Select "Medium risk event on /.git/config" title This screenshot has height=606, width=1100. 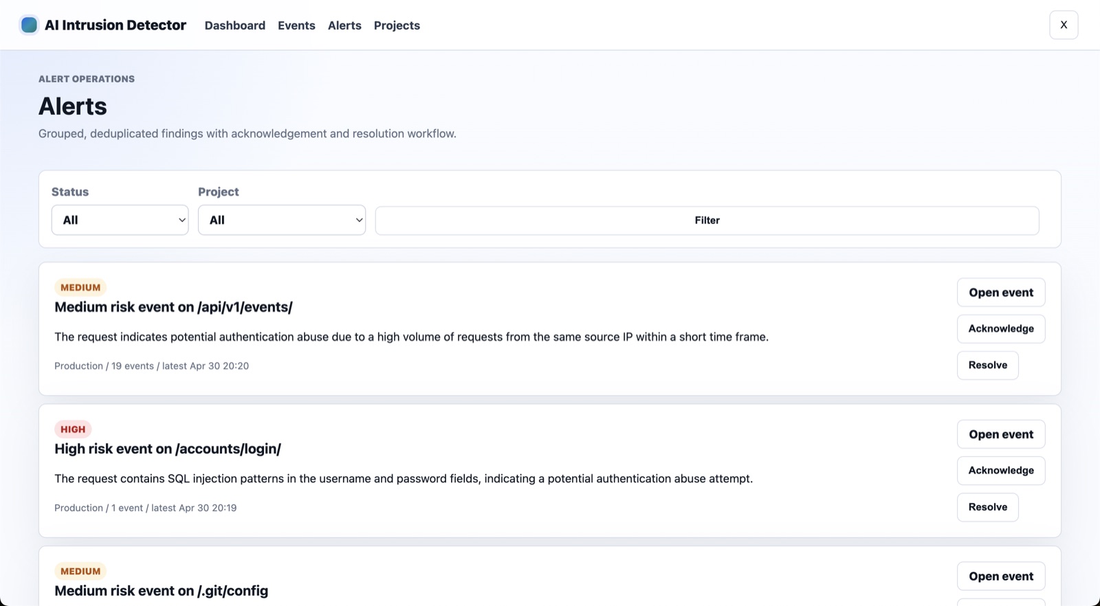tap(162, 591)
